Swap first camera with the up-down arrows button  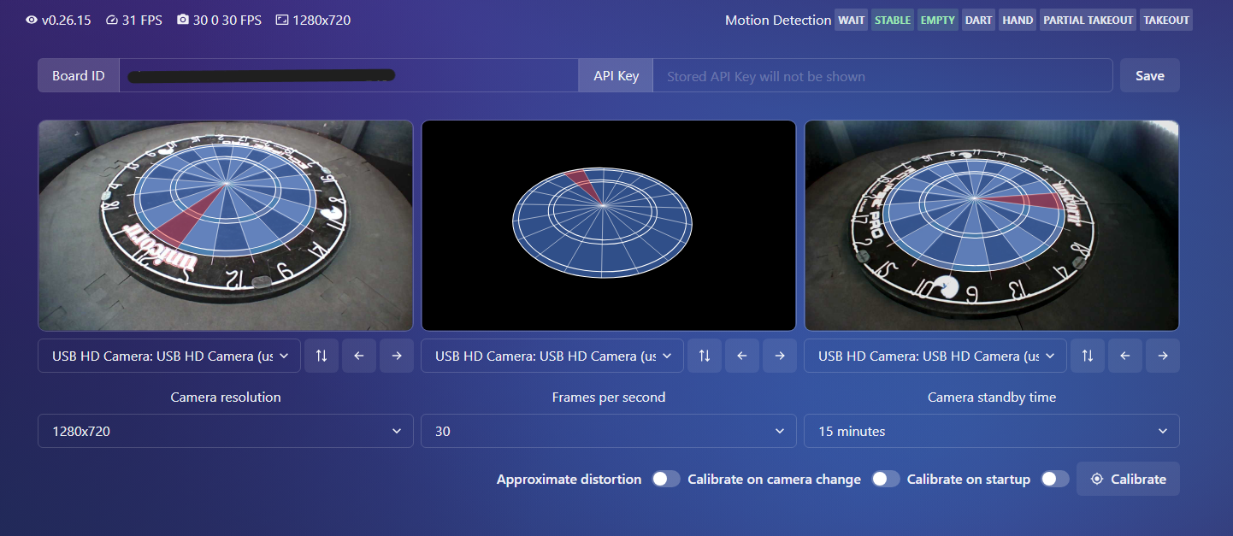[322, 356]
